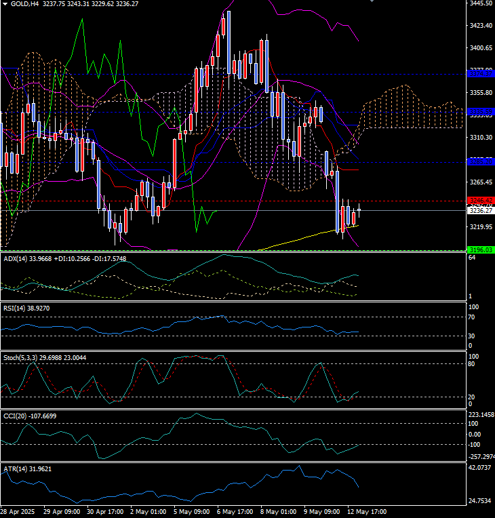495x518 pixels.
Task: Click the 30 Apr 17:00 time label
Action: (x=105, y=512)
